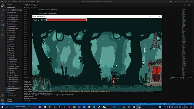This screenshot has height=109, width=194.
Task: Open the Windows Start menu
Action: pos(2,107)
